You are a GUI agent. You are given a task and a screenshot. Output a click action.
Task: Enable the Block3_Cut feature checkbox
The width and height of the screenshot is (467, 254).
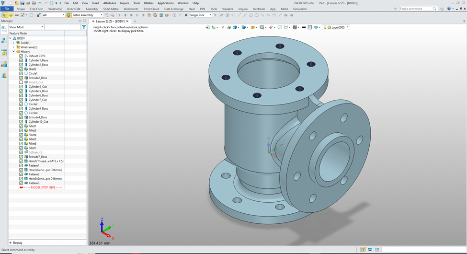coord(21,82)
